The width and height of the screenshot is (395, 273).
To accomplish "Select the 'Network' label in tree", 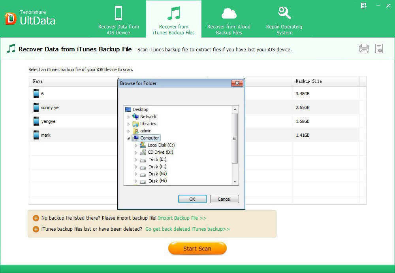I will pos(149,117).
